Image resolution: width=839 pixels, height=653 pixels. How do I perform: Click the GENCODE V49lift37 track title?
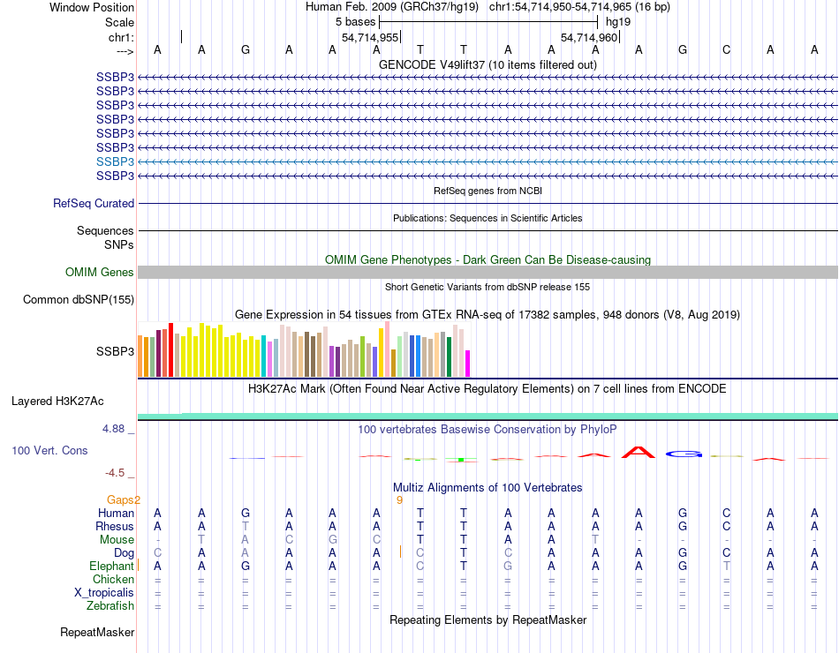coord(488,64)
